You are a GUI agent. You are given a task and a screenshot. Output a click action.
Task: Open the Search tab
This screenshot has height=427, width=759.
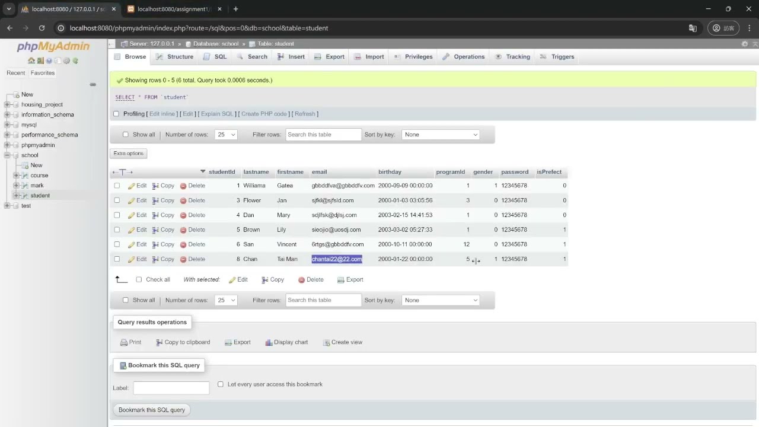click(252, 57)
